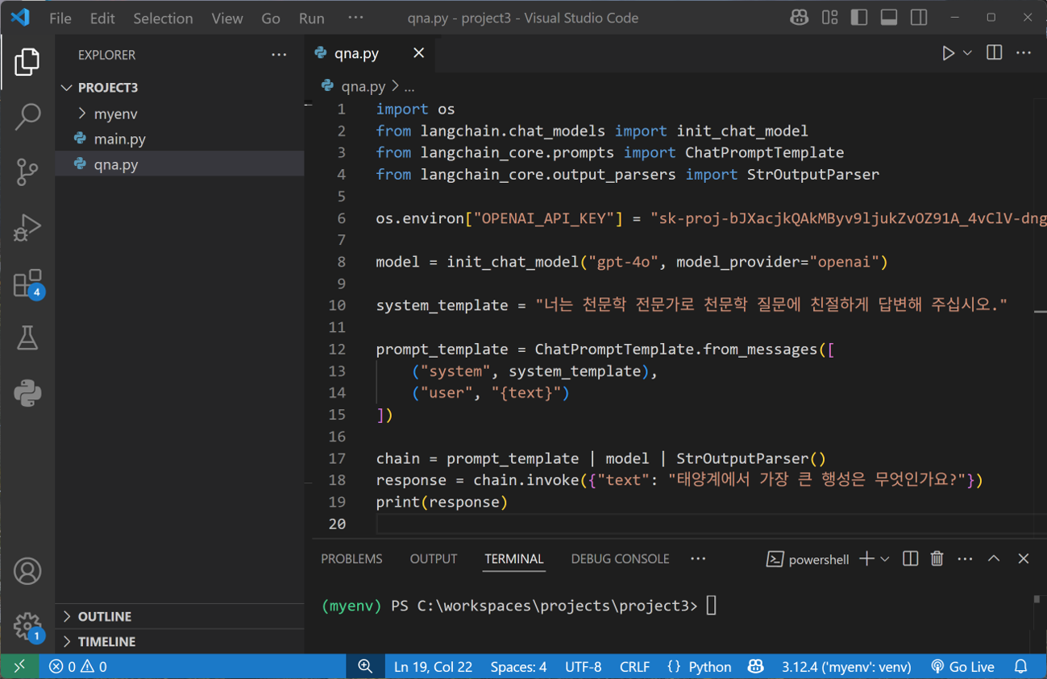
Task: Open the Edit menu
Action: coord(102,18)
